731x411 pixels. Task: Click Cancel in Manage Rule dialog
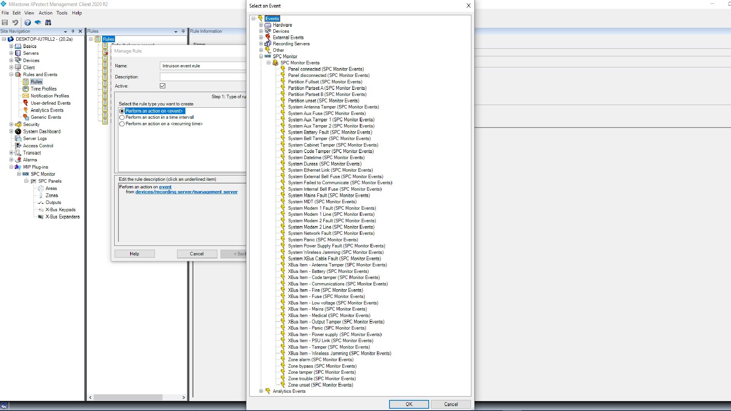tap(197, 254)
